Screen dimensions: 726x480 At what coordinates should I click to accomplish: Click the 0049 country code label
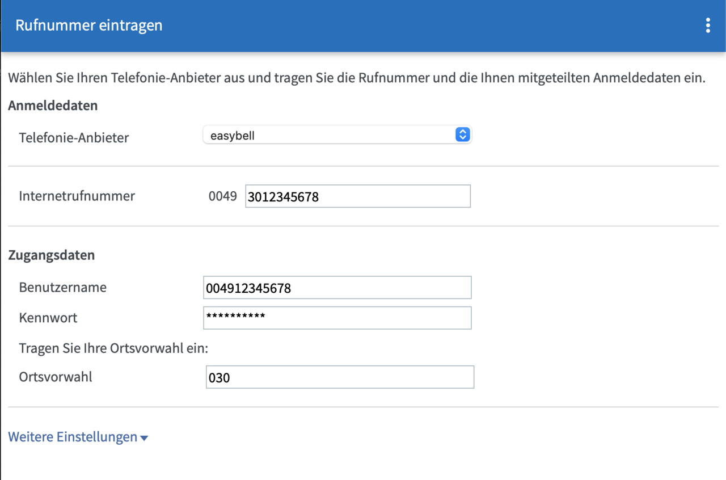[x=223, y=196]
